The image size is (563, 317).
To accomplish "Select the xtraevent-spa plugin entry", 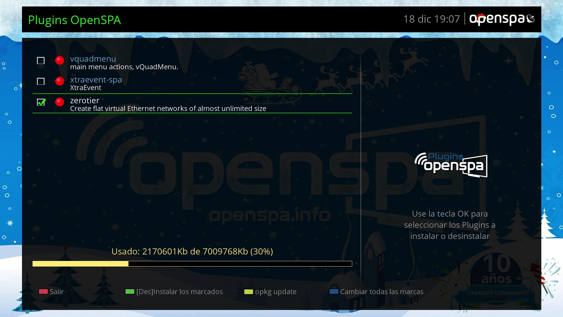I will coord(96,84).
